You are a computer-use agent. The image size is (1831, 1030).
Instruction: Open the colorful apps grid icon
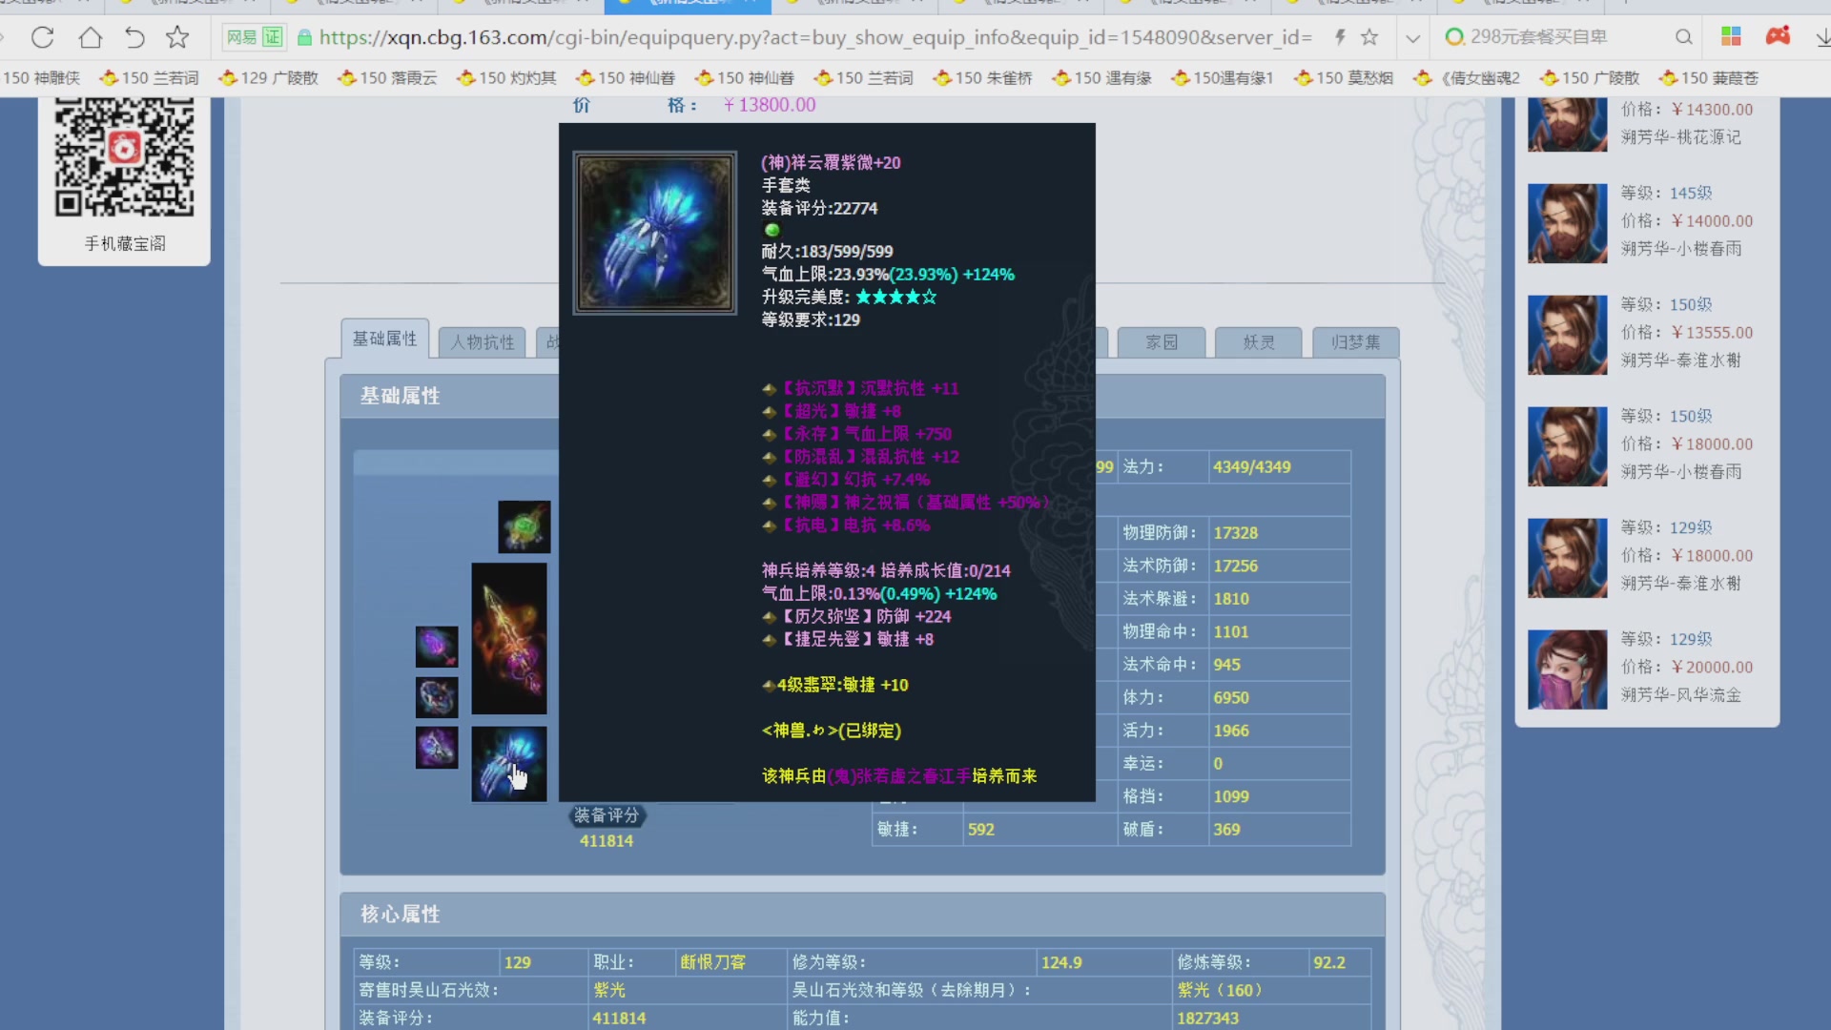pyautogui.click(x=1731, y=36)
